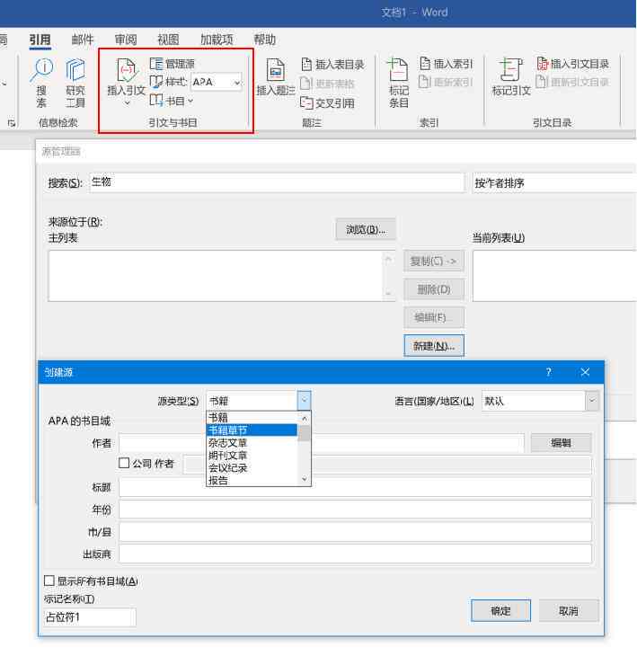Click the 新建(N)... button
The width and height of the screenshot is (637, 656).
pos(434,346)
